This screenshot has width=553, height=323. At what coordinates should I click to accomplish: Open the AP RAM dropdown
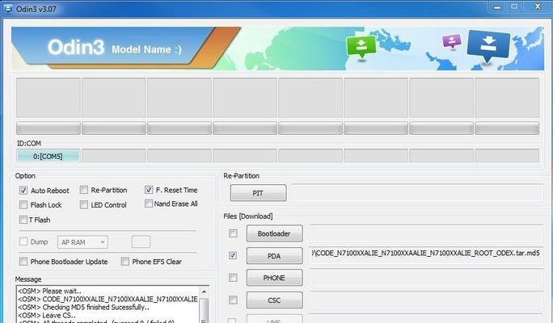[x=82, y=242]
